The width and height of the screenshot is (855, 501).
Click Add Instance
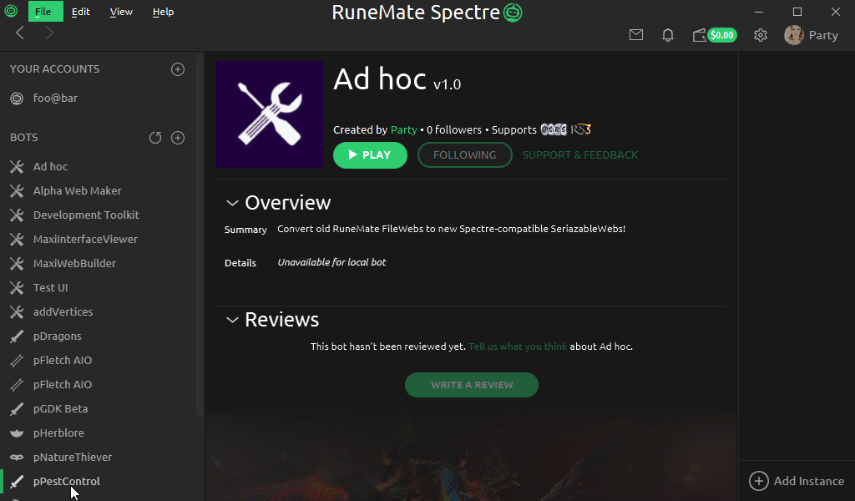[797, 481]
